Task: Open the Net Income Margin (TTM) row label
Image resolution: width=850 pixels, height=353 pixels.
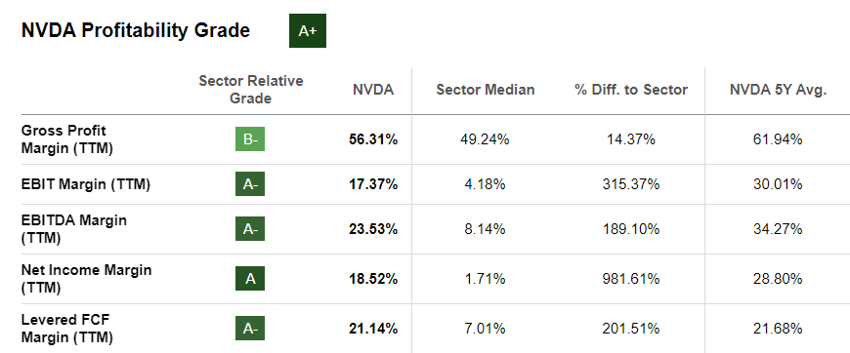Action: pos(86,279)
